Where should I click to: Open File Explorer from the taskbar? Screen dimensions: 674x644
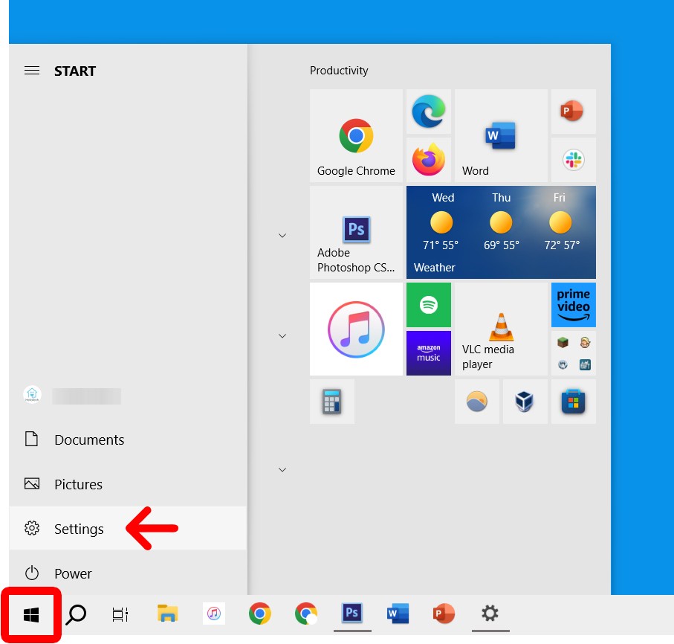tap(167, 614)
